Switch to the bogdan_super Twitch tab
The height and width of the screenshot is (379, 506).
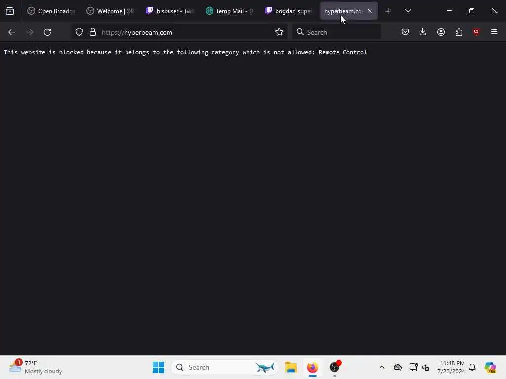point(289,11)
